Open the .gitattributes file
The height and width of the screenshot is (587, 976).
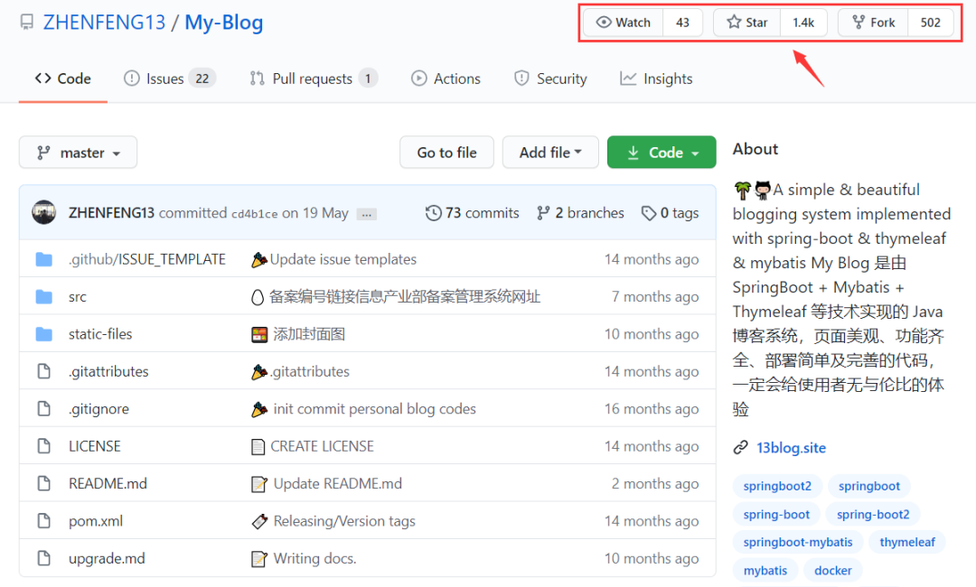[108, 371]
